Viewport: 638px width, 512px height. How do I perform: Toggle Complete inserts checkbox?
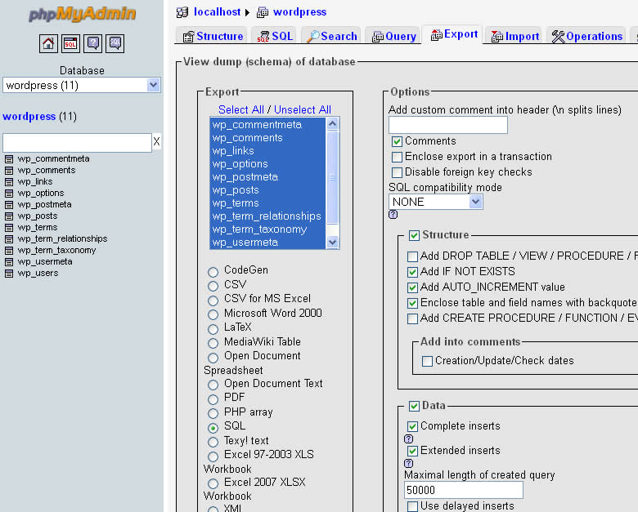click(x=412, y=426)
